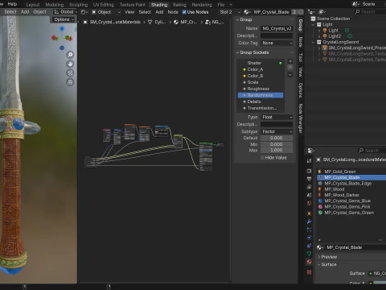Collapse the CrystalLongSword collection

pos(313,42)
